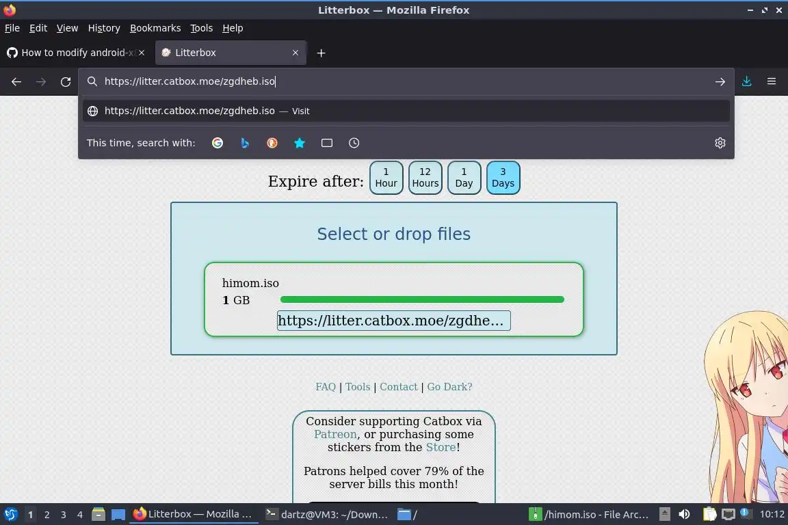The height and width of the screenshot is (525, 788).
Task: Search this time with DuckDuckGo
Action: click(272, 143)
